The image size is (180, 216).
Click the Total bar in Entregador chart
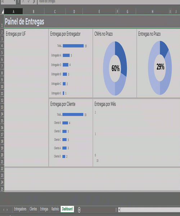[x=73, y=46]
